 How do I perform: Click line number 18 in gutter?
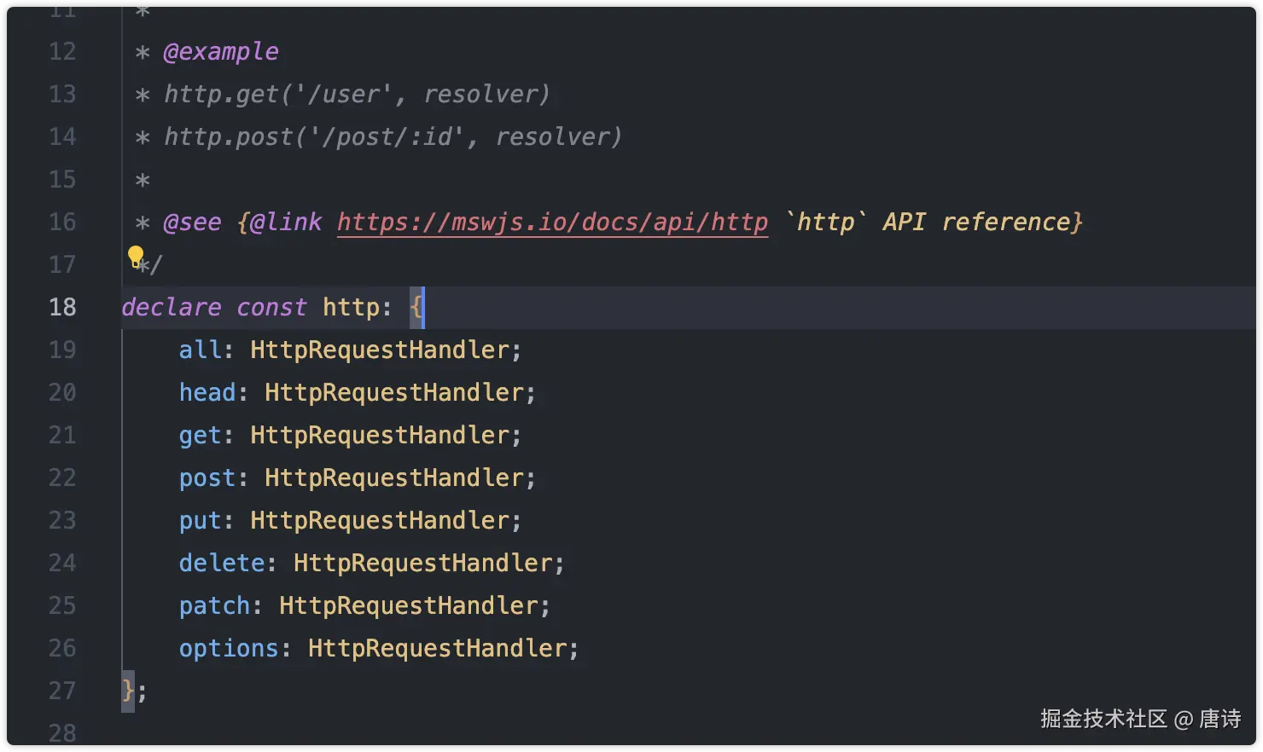point(62,307)
